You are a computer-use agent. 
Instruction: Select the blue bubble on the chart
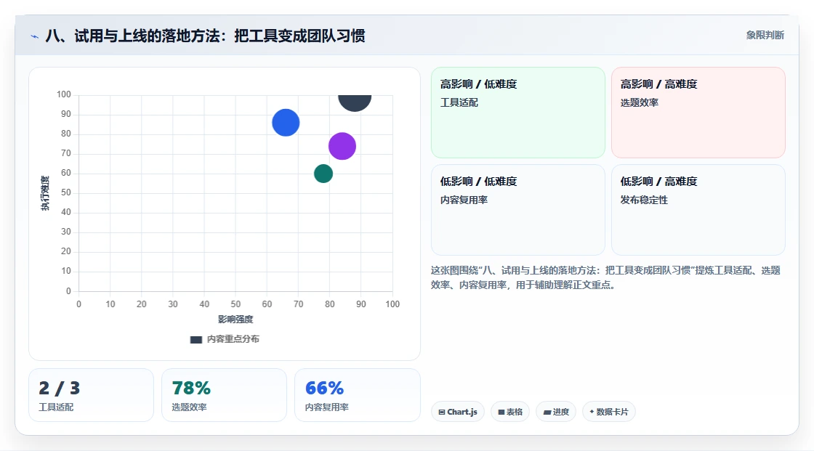(286, 123)
